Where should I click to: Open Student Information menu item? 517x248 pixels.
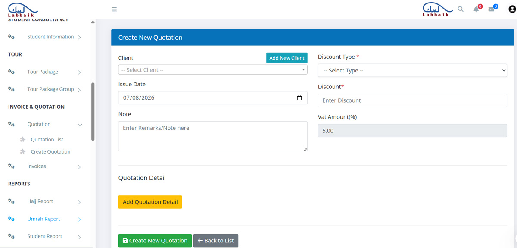point(50,37)
